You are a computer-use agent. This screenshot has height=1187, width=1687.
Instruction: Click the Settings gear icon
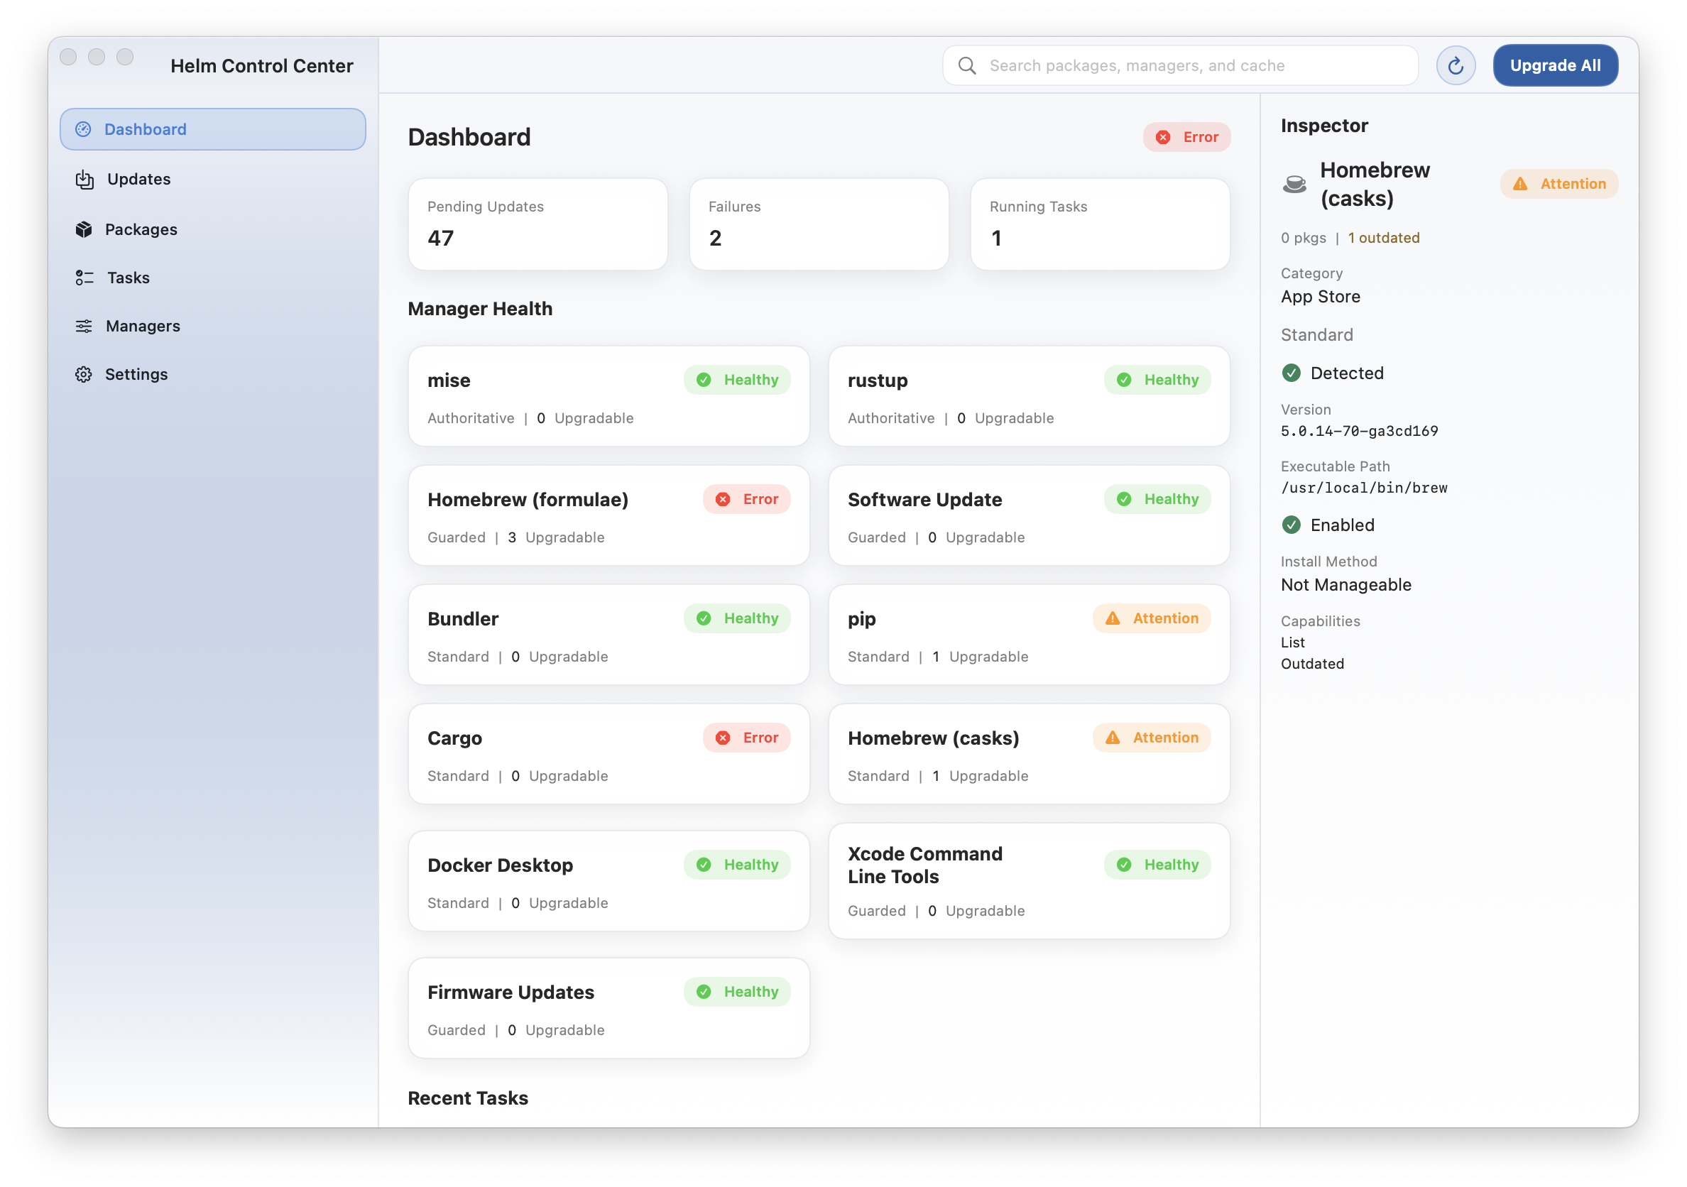(84, 374)
